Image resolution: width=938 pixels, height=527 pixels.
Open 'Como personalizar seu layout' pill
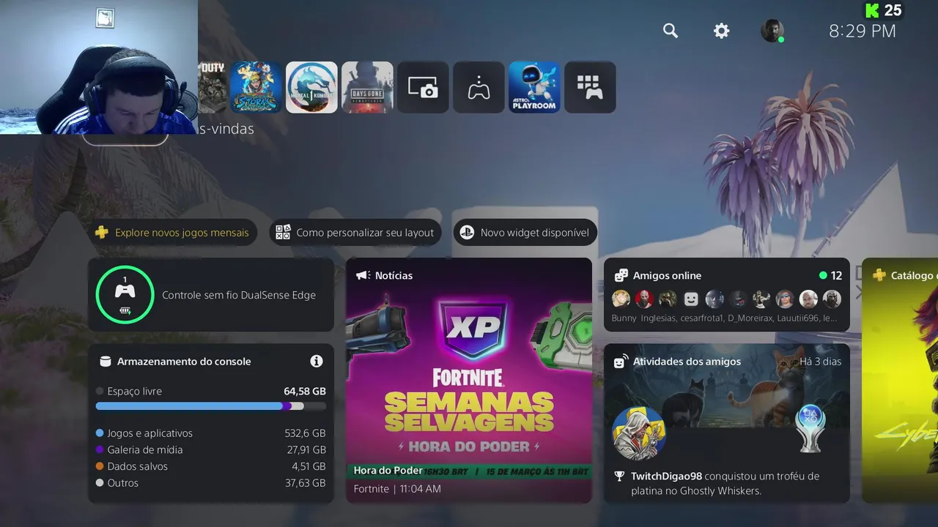click(355, 233)
